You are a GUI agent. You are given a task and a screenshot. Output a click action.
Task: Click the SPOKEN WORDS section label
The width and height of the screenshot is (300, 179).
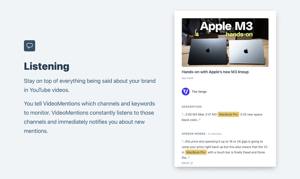[x=193, y=134]
